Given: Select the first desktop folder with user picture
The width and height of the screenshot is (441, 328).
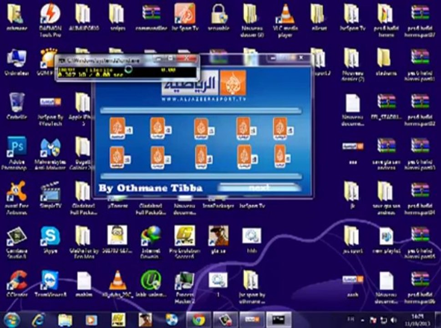Looking at the screenshot, I should click(16, 17).
